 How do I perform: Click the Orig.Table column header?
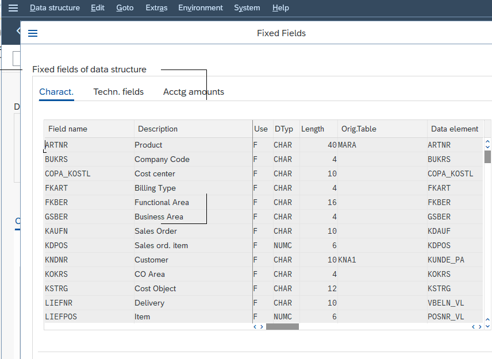coord(382,129)
